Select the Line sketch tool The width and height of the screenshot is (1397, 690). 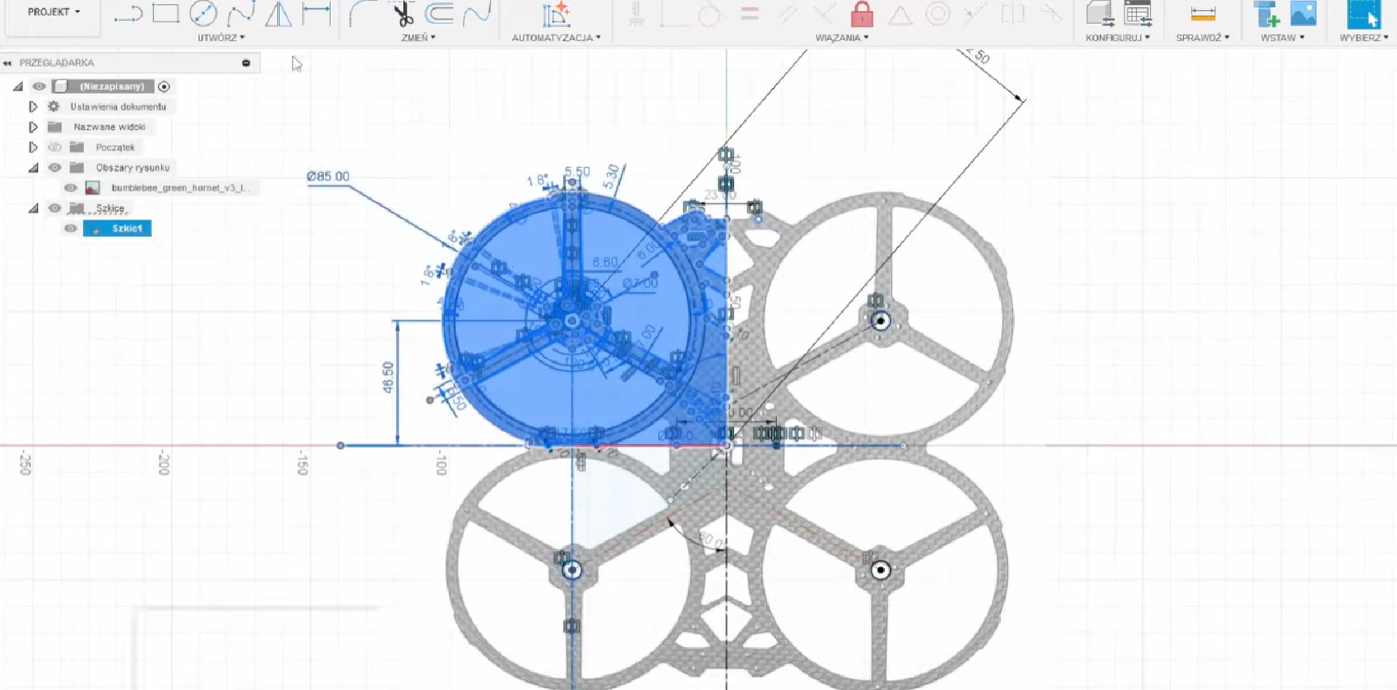click(127, 14)
